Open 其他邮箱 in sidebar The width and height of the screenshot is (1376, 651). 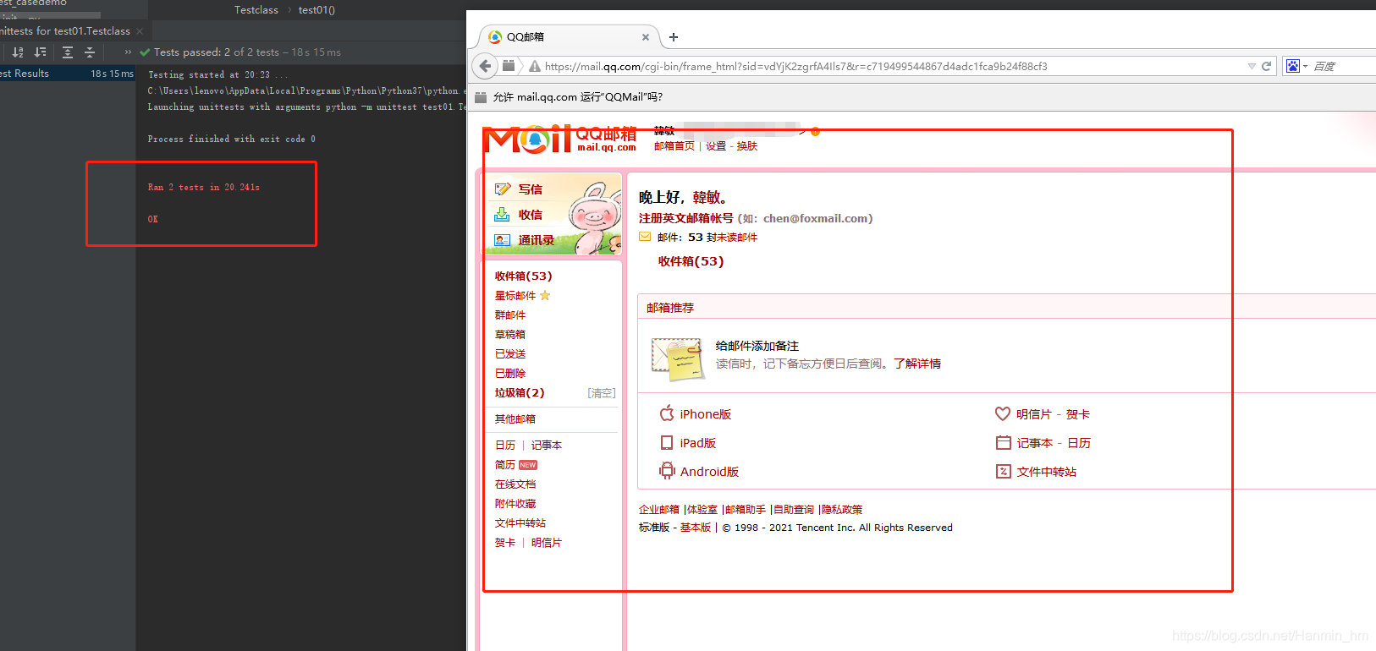click(x=515, y=419)
